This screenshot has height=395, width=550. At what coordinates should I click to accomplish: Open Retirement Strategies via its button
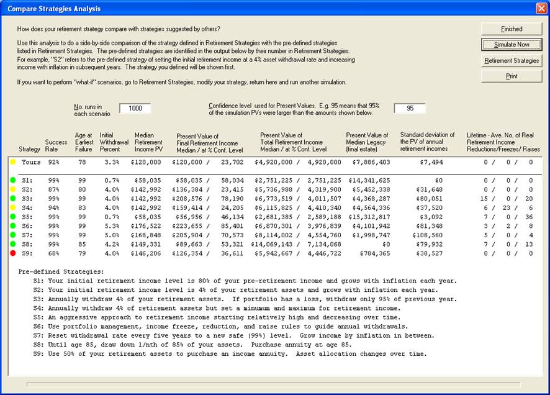pyautogui.click(x=512, y=60)
